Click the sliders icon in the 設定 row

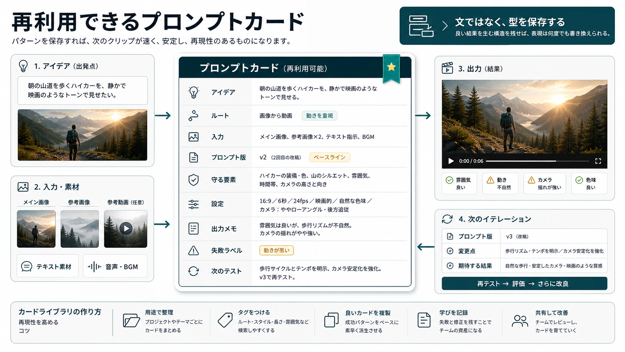(194, 204)
